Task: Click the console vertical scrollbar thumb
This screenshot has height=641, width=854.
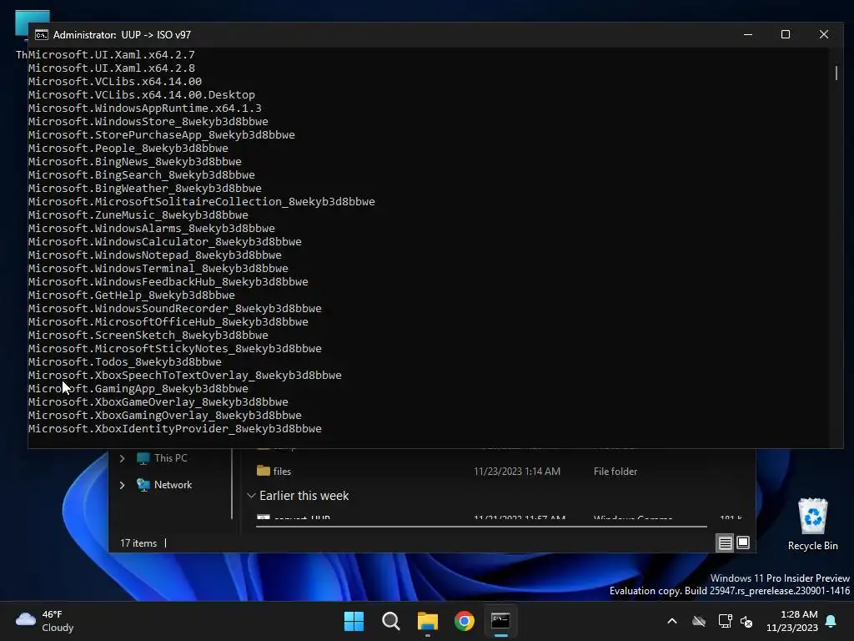Action: (x=836, y=73)
